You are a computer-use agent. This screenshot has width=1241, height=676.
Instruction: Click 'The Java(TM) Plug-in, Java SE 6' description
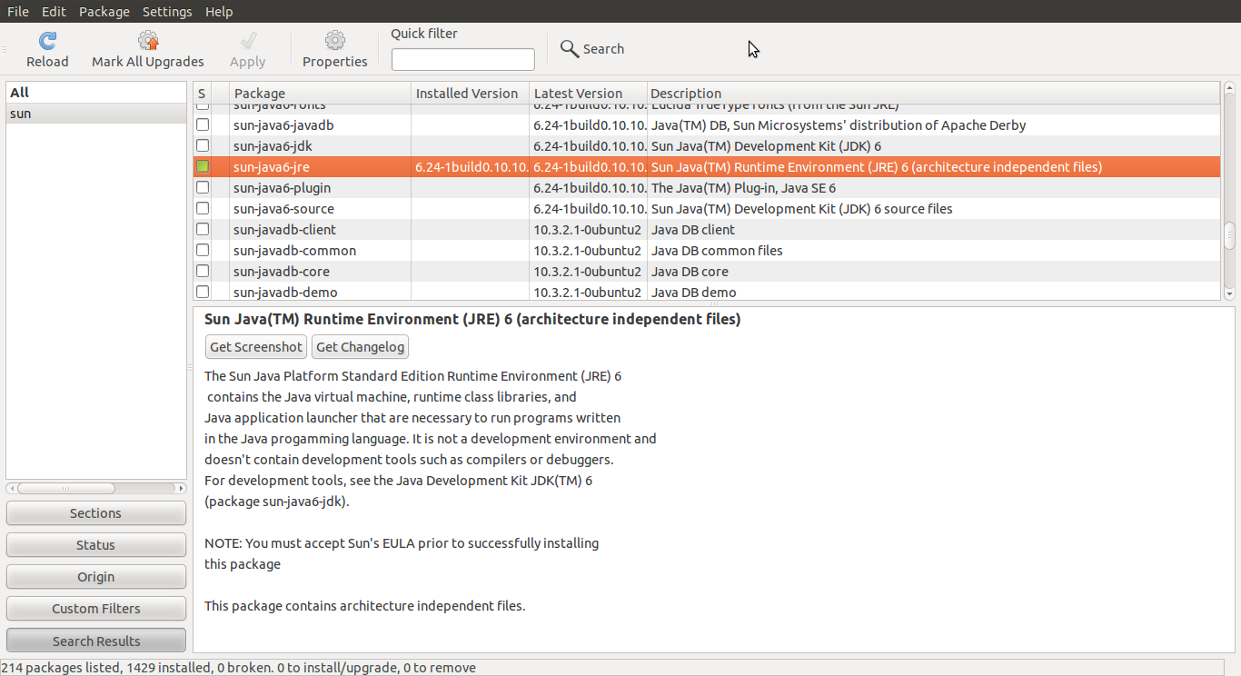point(743,187)
